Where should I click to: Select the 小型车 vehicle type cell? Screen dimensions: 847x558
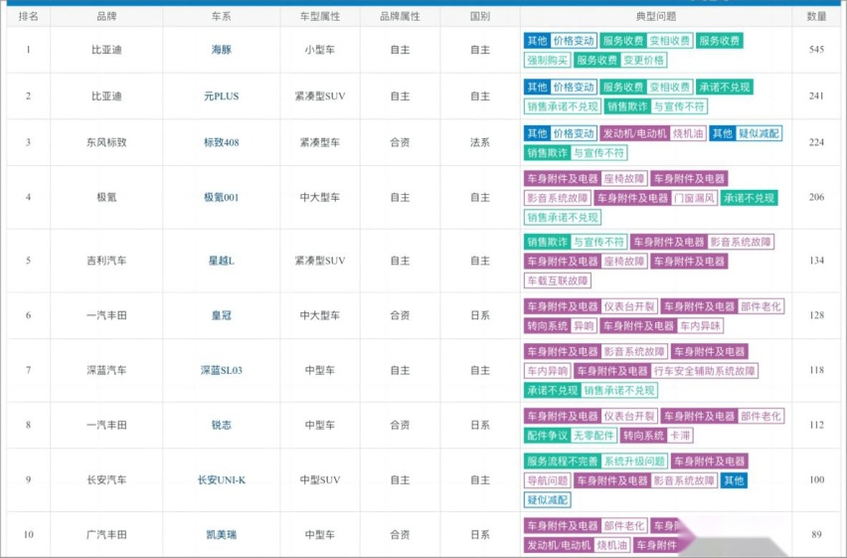[x=320, y=50]
